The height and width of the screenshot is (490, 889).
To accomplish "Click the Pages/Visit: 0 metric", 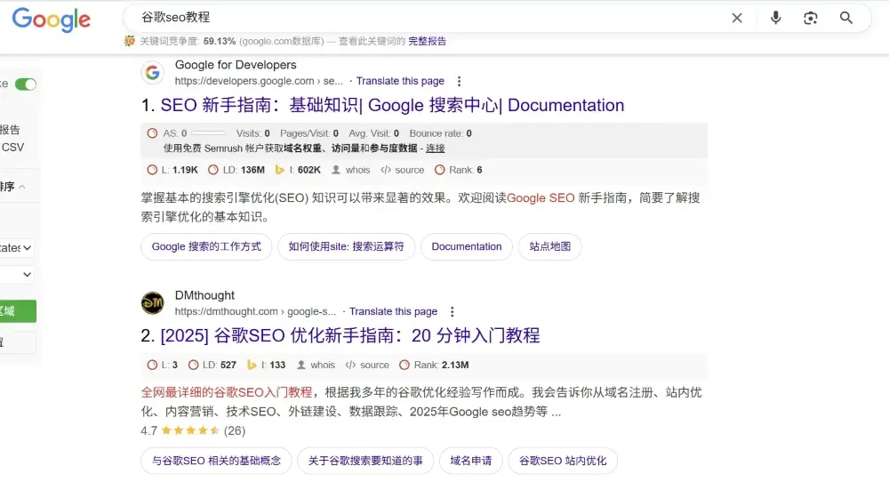I will [309, 133].
